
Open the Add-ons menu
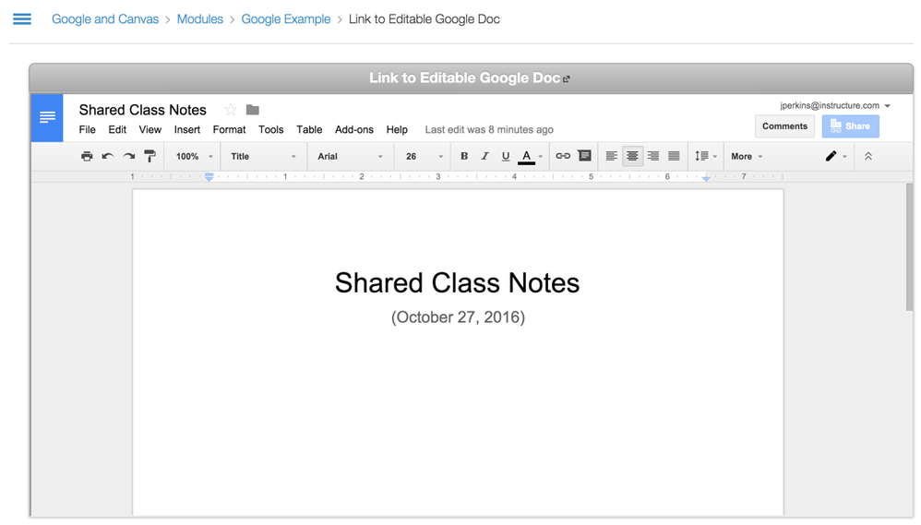[x=354, y=130]
